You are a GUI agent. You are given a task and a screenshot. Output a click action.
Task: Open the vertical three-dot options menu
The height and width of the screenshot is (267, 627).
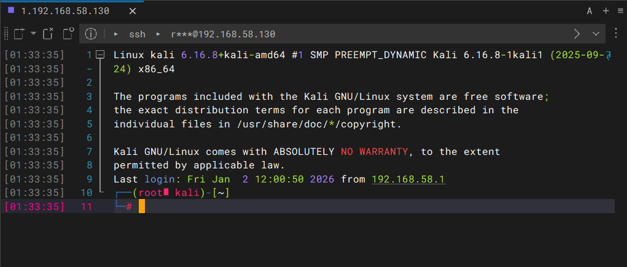click(x=615, y=34)
